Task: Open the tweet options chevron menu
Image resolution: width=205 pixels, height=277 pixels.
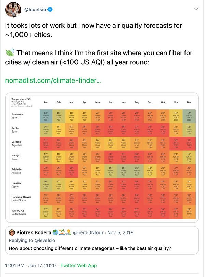Action: [194, 9]
